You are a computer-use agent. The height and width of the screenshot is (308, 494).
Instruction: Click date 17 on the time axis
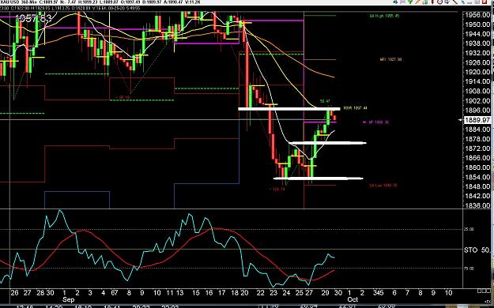pyautogui.click(x=221, y=293)
